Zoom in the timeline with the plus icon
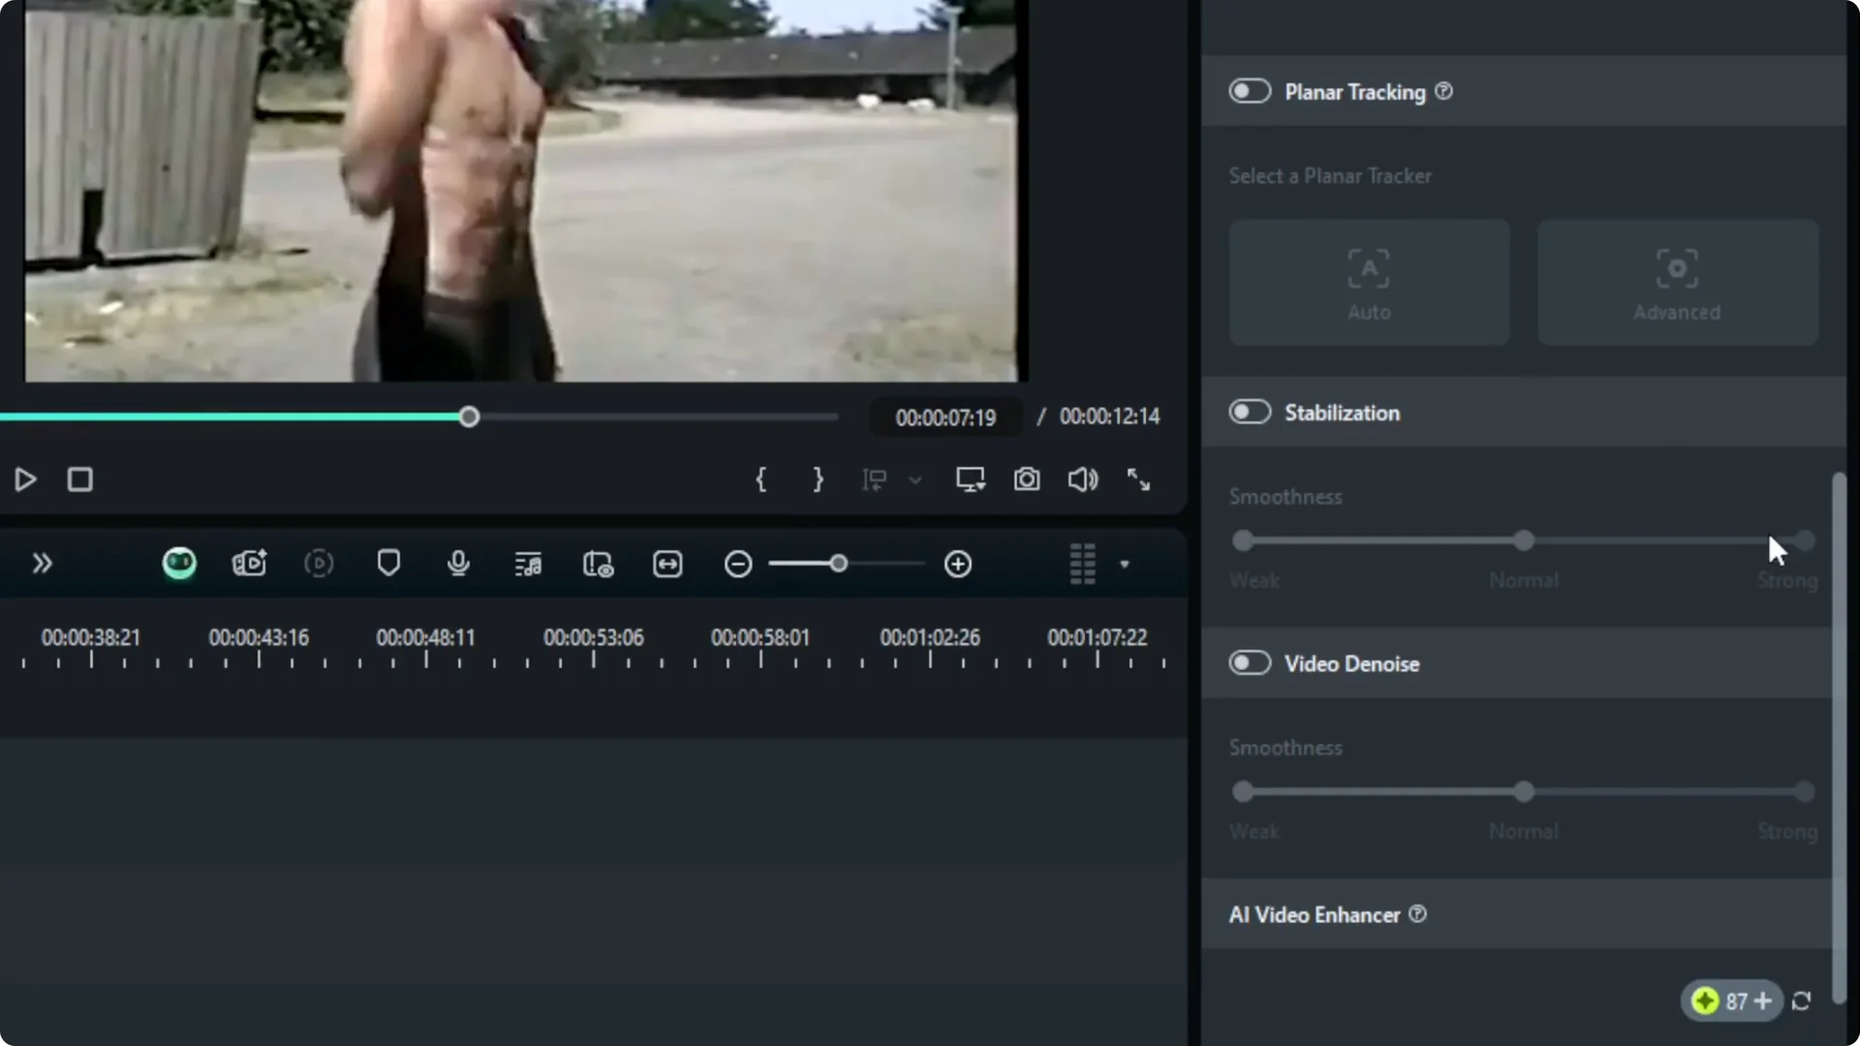Screen dimensions: 1860x1046 tap(957, 564)
